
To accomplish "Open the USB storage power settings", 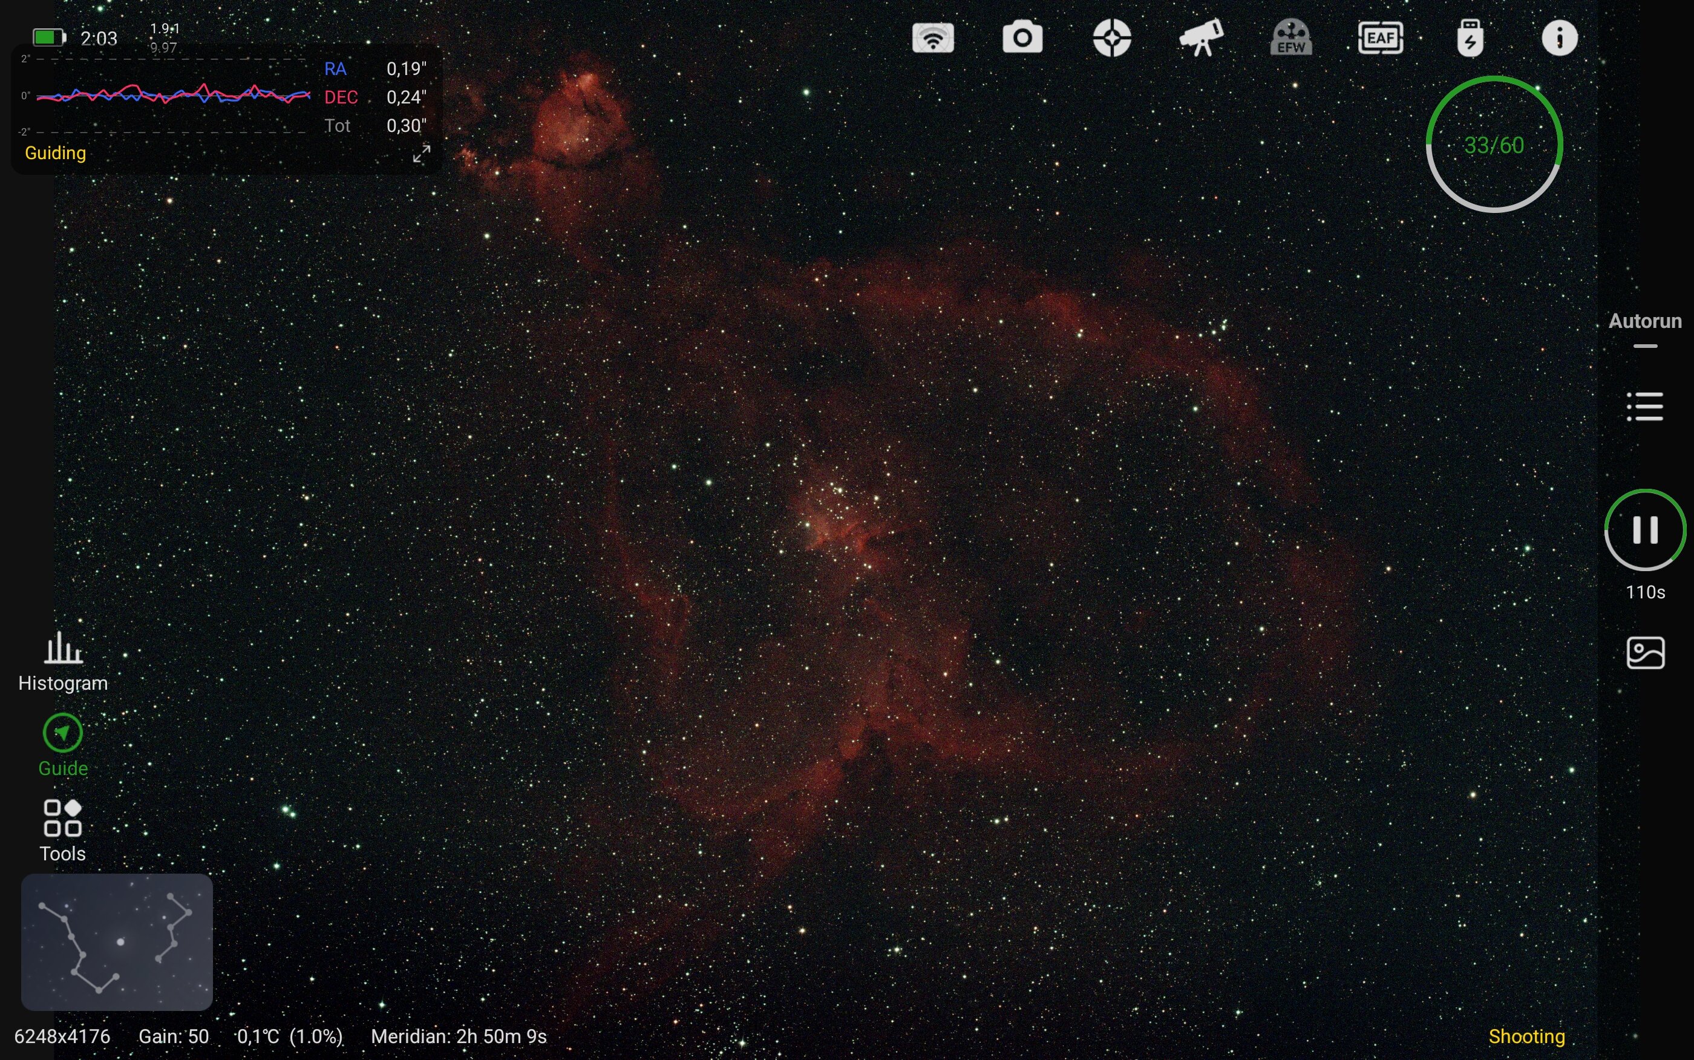I will (x=1470, y=38).
